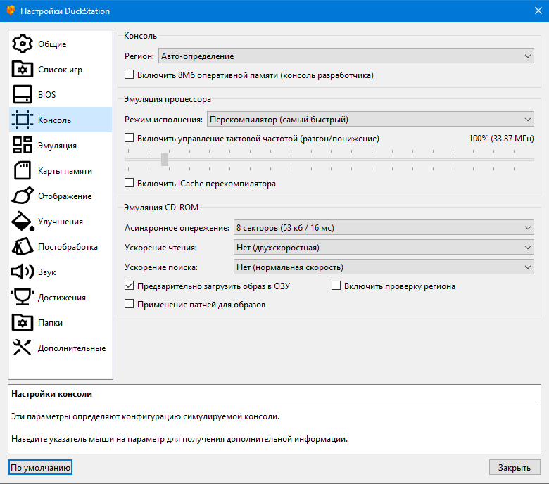The image size is (549, 484).
Task: Click the paint bucket icon for Улучшения
Action: click(23, 221)
